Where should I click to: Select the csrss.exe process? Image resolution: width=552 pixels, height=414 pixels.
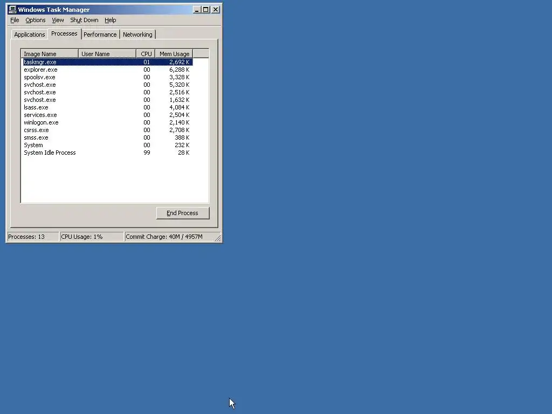click(x=107, y=130)
